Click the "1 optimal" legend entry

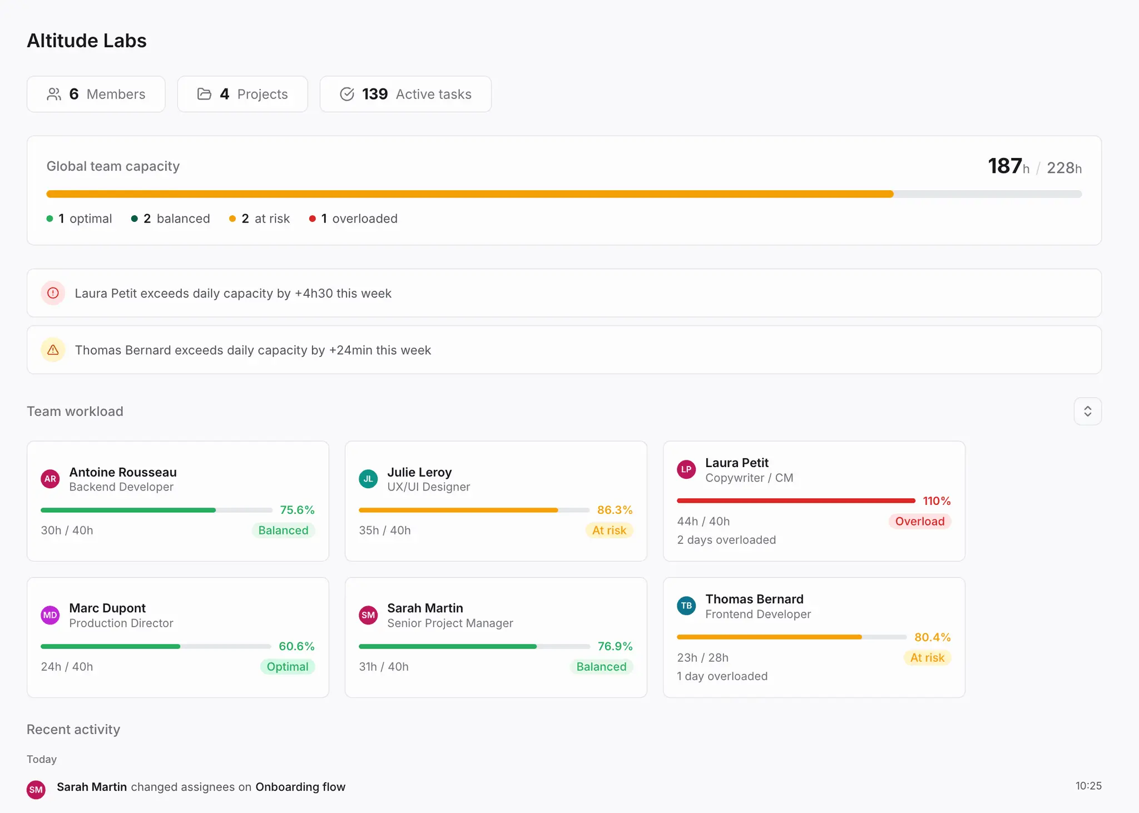point(80,219)
